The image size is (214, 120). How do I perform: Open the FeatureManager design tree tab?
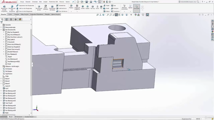click(2, 19)
